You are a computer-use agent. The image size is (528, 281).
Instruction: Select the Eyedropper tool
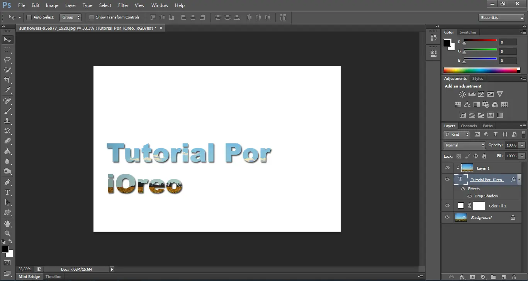pos(7,90)
